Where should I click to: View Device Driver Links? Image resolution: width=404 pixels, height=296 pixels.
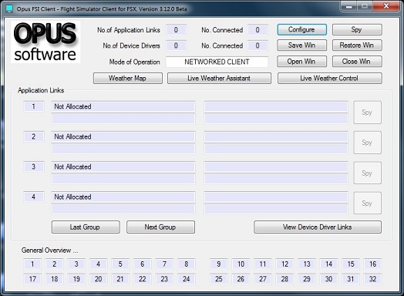pyautogui.click(x=318, y=227)
